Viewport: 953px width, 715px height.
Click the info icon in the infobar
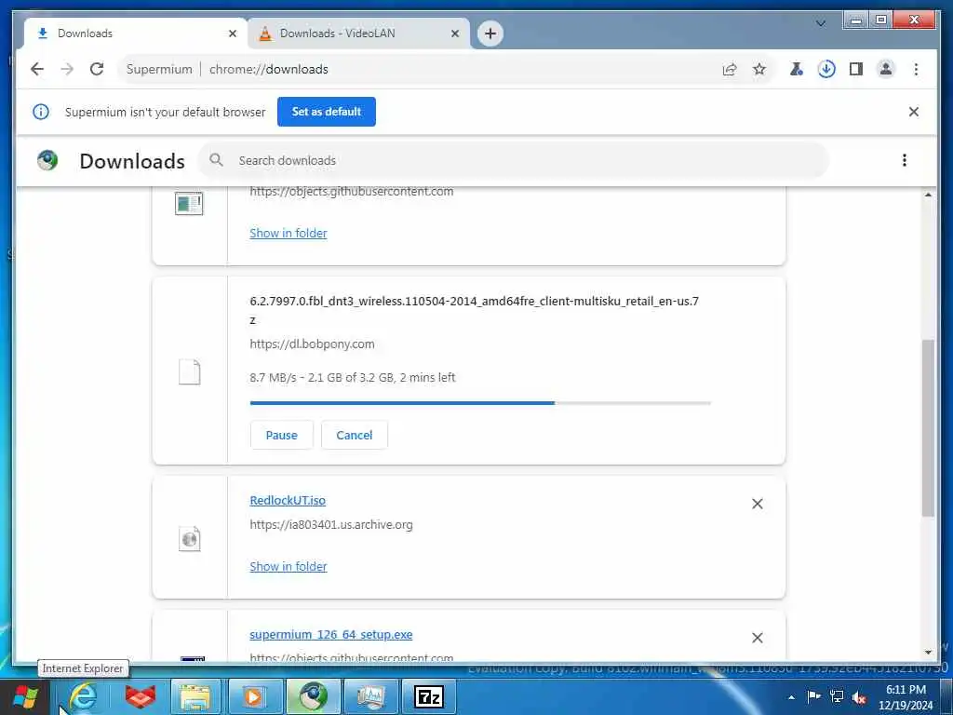[41, 112]
